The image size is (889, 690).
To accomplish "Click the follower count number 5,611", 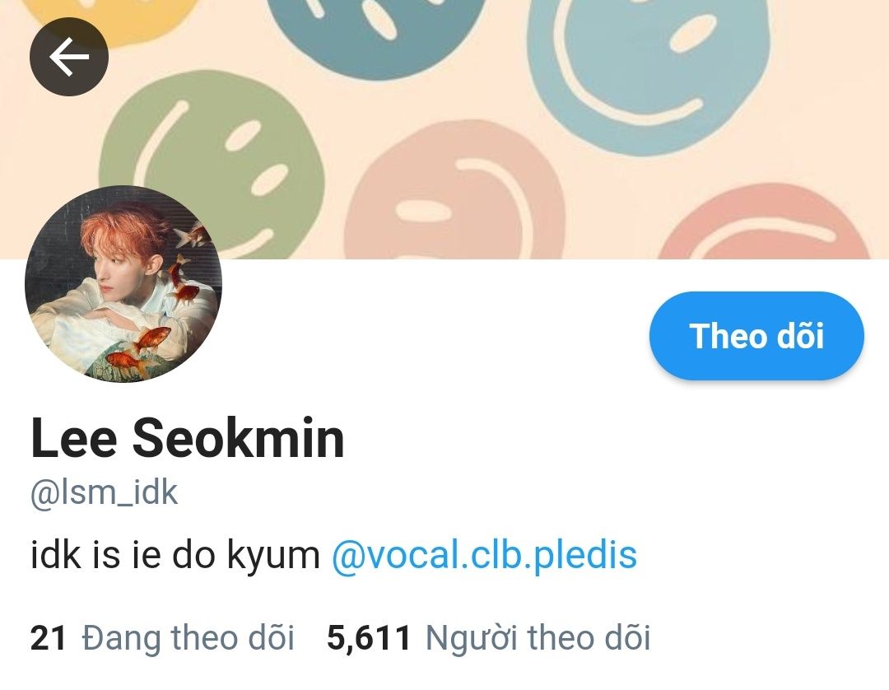I will point(369,638).
